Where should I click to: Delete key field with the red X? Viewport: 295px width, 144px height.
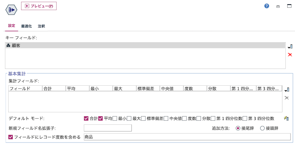point(290,55)
